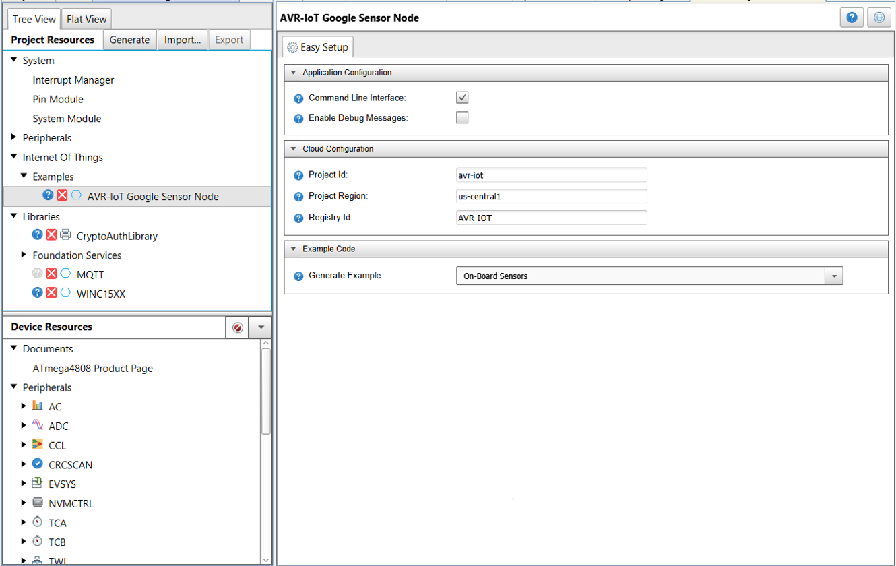Image resolution: width=896 pixels, height=566 pixels.
Task: Open help for AVR-IoT Google Sensor Node
Action: click(48, 195)
